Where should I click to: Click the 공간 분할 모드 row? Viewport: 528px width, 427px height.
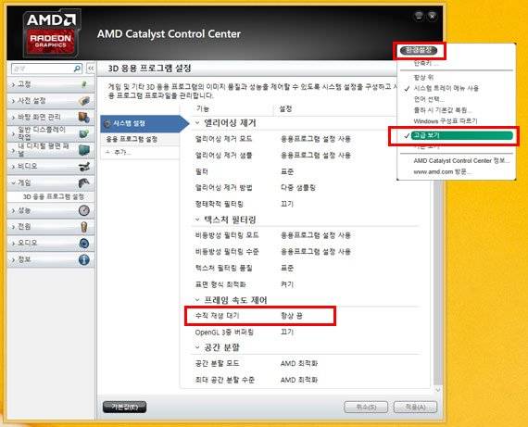[x=305, y=363]
